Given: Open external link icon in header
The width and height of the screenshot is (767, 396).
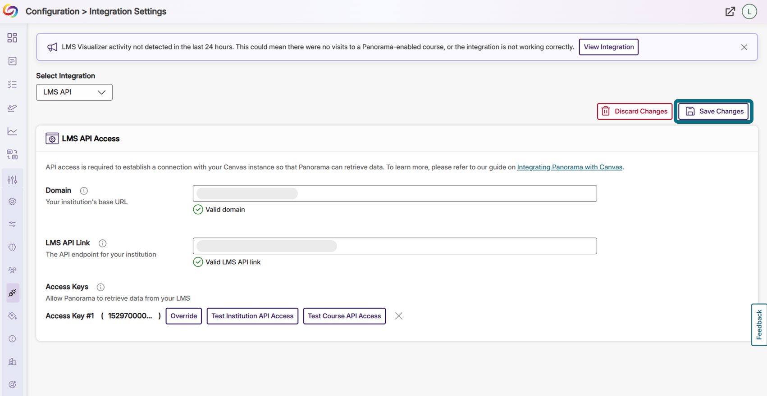Looking at the screenshot, I should (x=730, y=12).
